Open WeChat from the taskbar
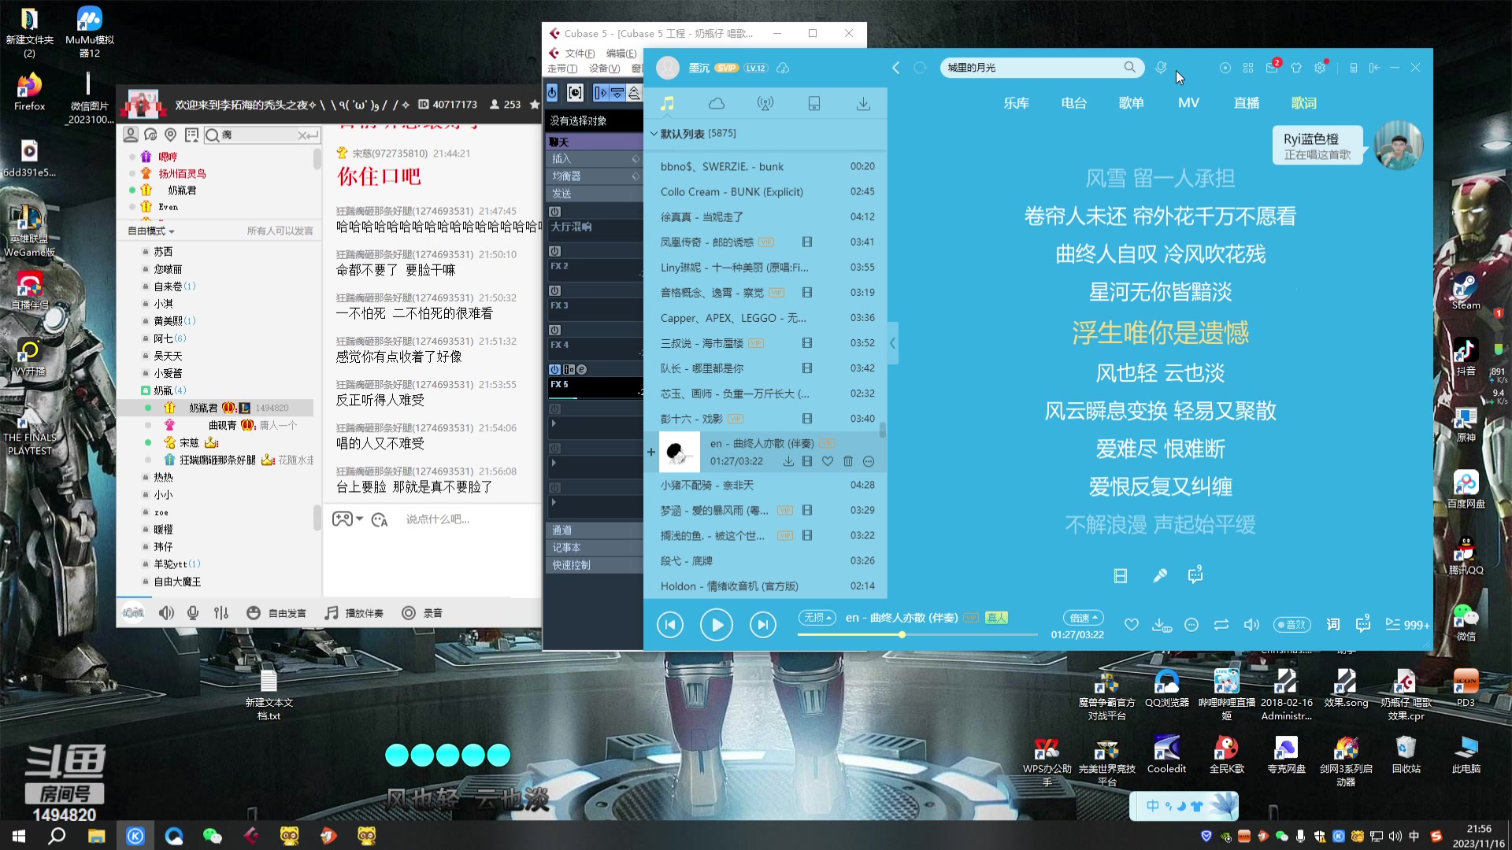Image resolution: width=1512 pixels, height=850 pixels. 212,835
